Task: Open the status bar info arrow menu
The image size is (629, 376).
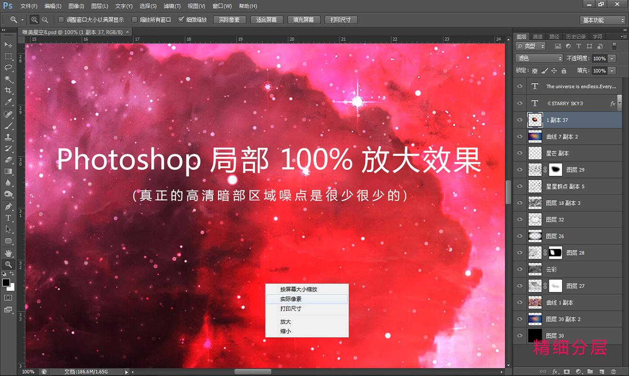Action: 126,372
